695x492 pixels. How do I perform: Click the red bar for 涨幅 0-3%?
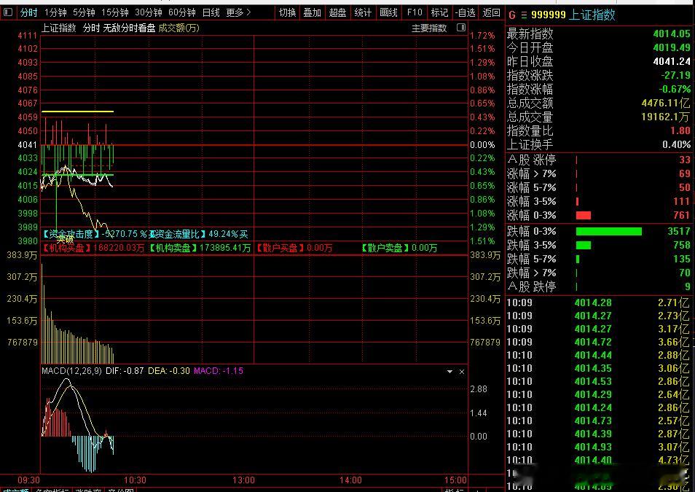(x=584, y=216)
